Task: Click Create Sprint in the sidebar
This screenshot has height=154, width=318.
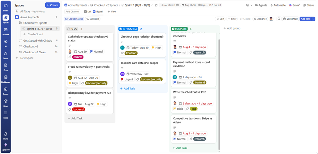Action: (x=33, y=34)
